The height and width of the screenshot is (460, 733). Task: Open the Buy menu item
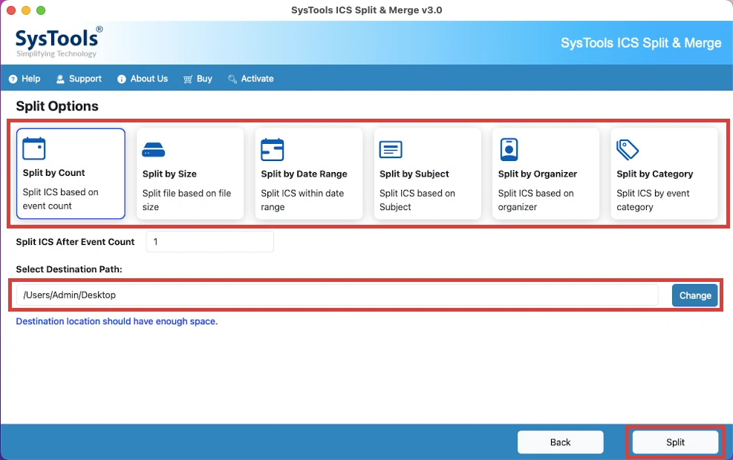click(198, 79)
